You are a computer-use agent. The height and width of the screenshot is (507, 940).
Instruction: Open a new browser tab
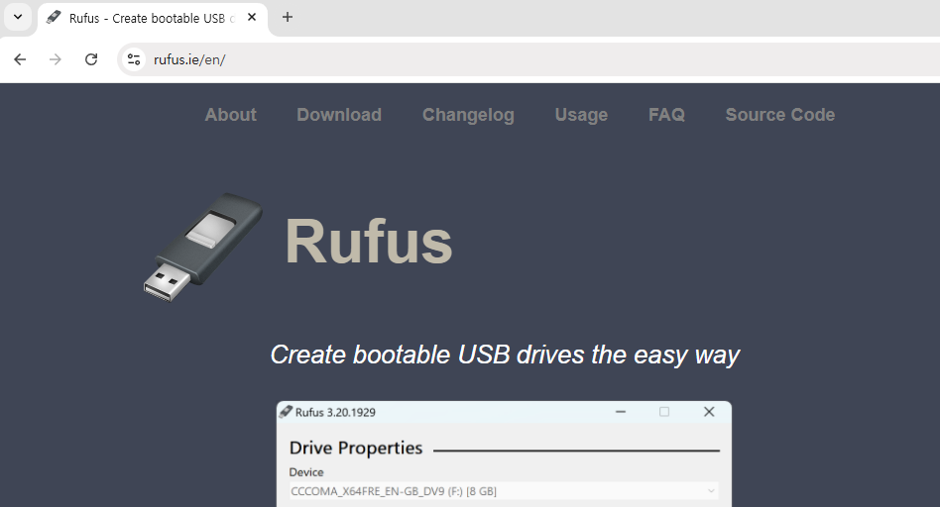click(x=288, y=17)
